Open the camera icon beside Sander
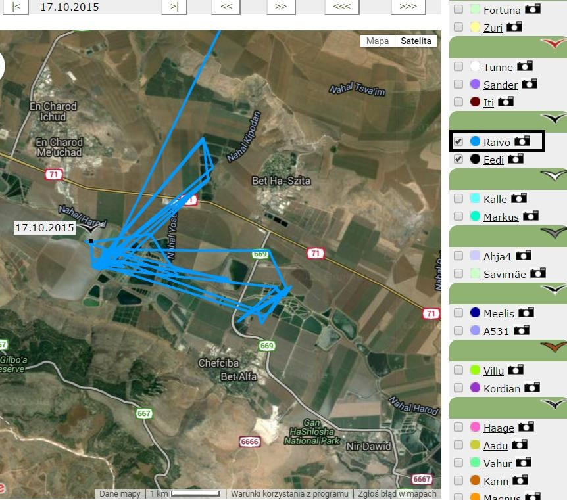The width and height of the screenshot is (567, 500). pos(529,84)
